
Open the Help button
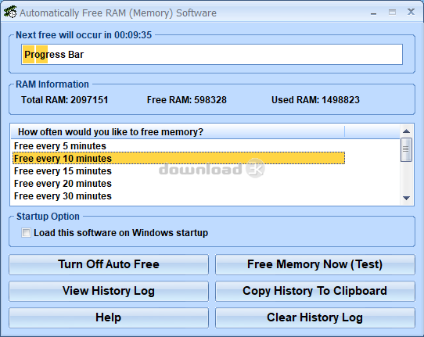(109, 317)
